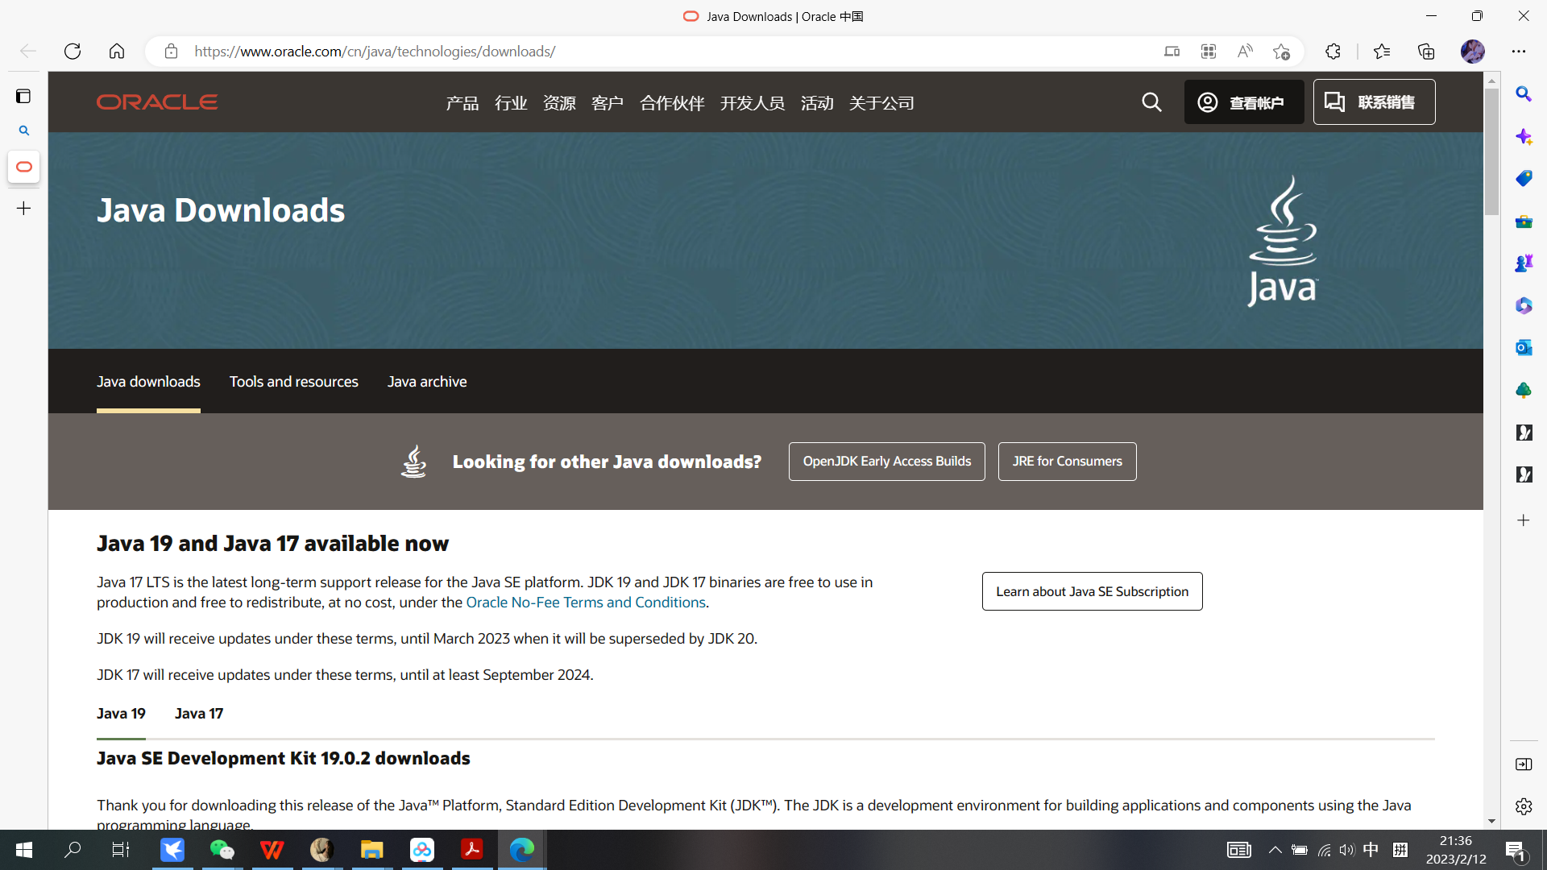The height and width of the screenshot is (870, 1547).
Task: Click the page vertical scrollbar thumb
Action: coord(1492,151)
